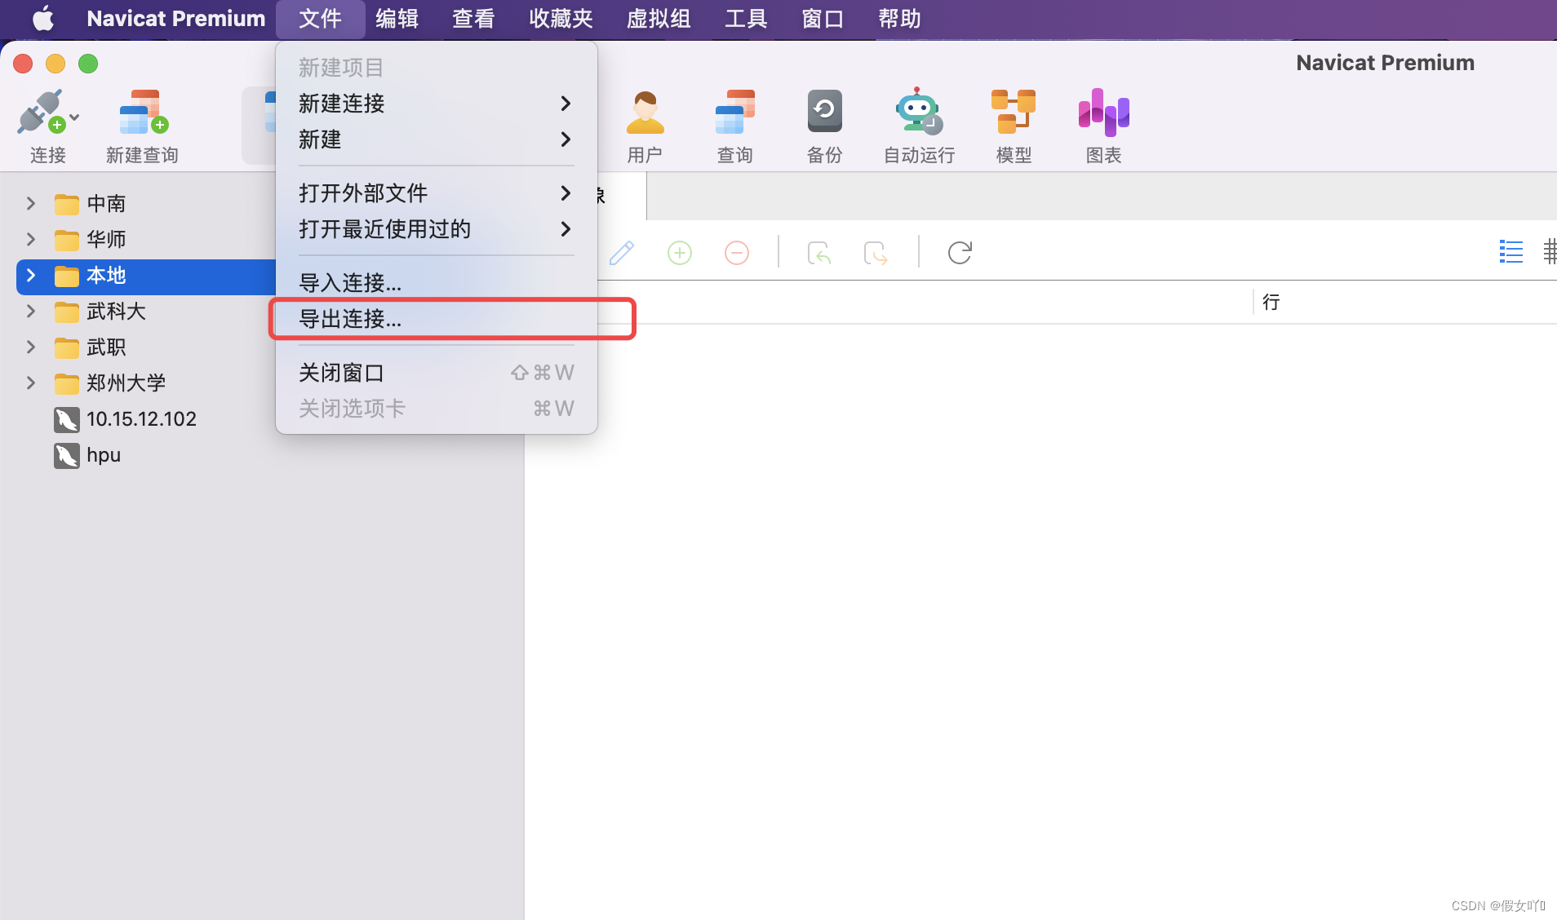Image resolution: width=1557 pixels, height=920 pixels.
Task: Click the pencil design-table icon
Action: point(622,253)
